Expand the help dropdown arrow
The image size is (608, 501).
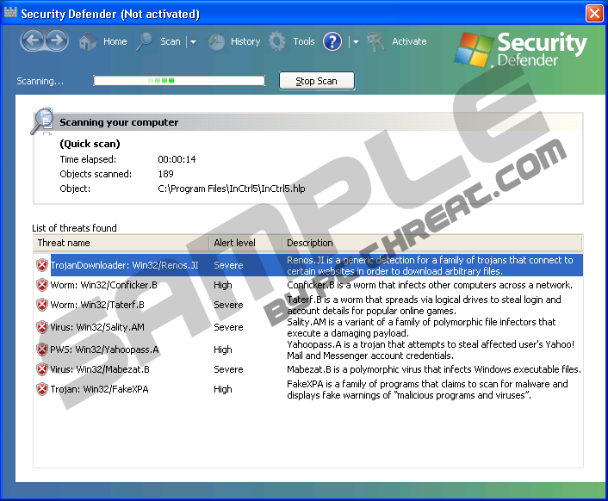pos(356,42)
